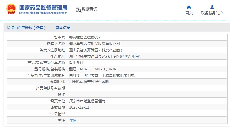230x127 pixels.
Task: Click the national emblem logo
Action: (11, 9)
